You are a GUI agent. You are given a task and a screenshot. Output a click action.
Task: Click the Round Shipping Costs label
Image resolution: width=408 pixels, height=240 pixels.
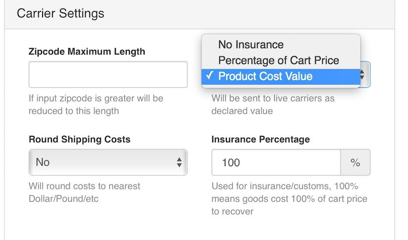(x=80, y=139)
